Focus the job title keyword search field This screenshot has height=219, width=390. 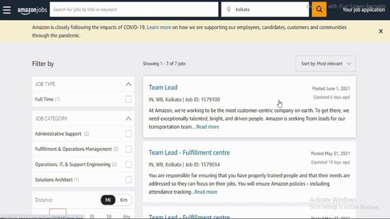point(134,10)
